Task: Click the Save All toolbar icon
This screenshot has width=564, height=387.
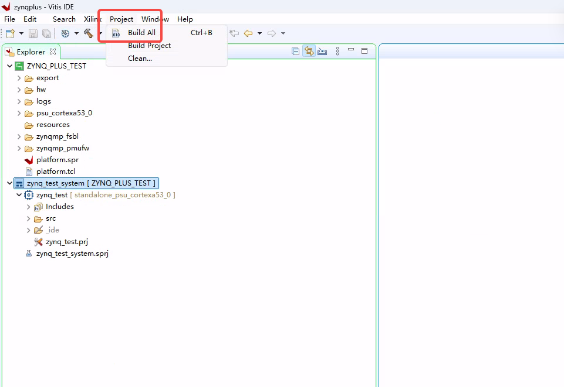Action: 46,33
